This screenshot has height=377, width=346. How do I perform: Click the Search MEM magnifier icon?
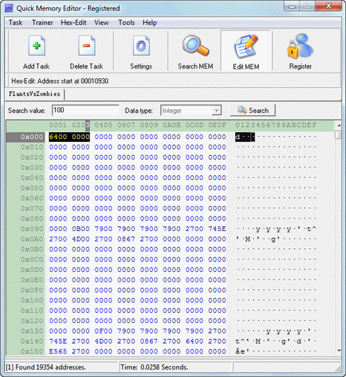coord(195,46)
